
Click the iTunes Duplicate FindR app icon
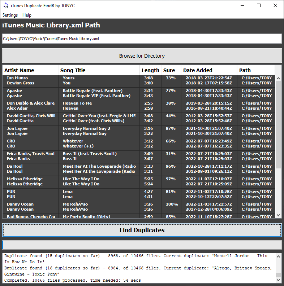6,6
